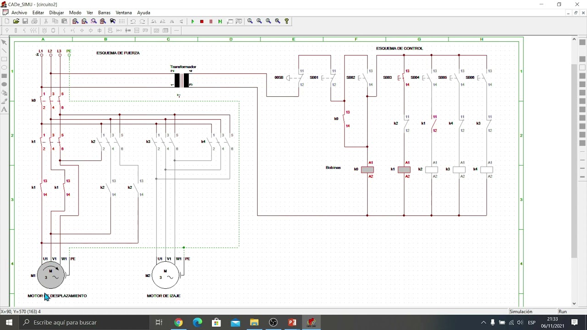587x330 pixels.
Task: Click the M1 travel motor symbol
Action: [51, 275]
